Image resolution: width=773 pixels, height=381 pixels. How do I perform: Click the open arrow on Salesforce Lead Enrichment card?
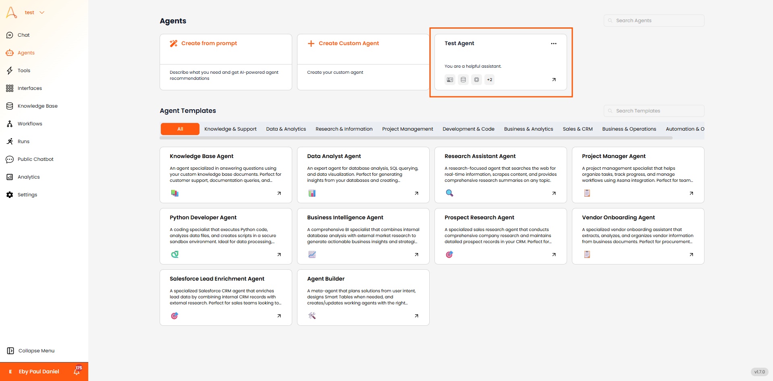point(279,316)
